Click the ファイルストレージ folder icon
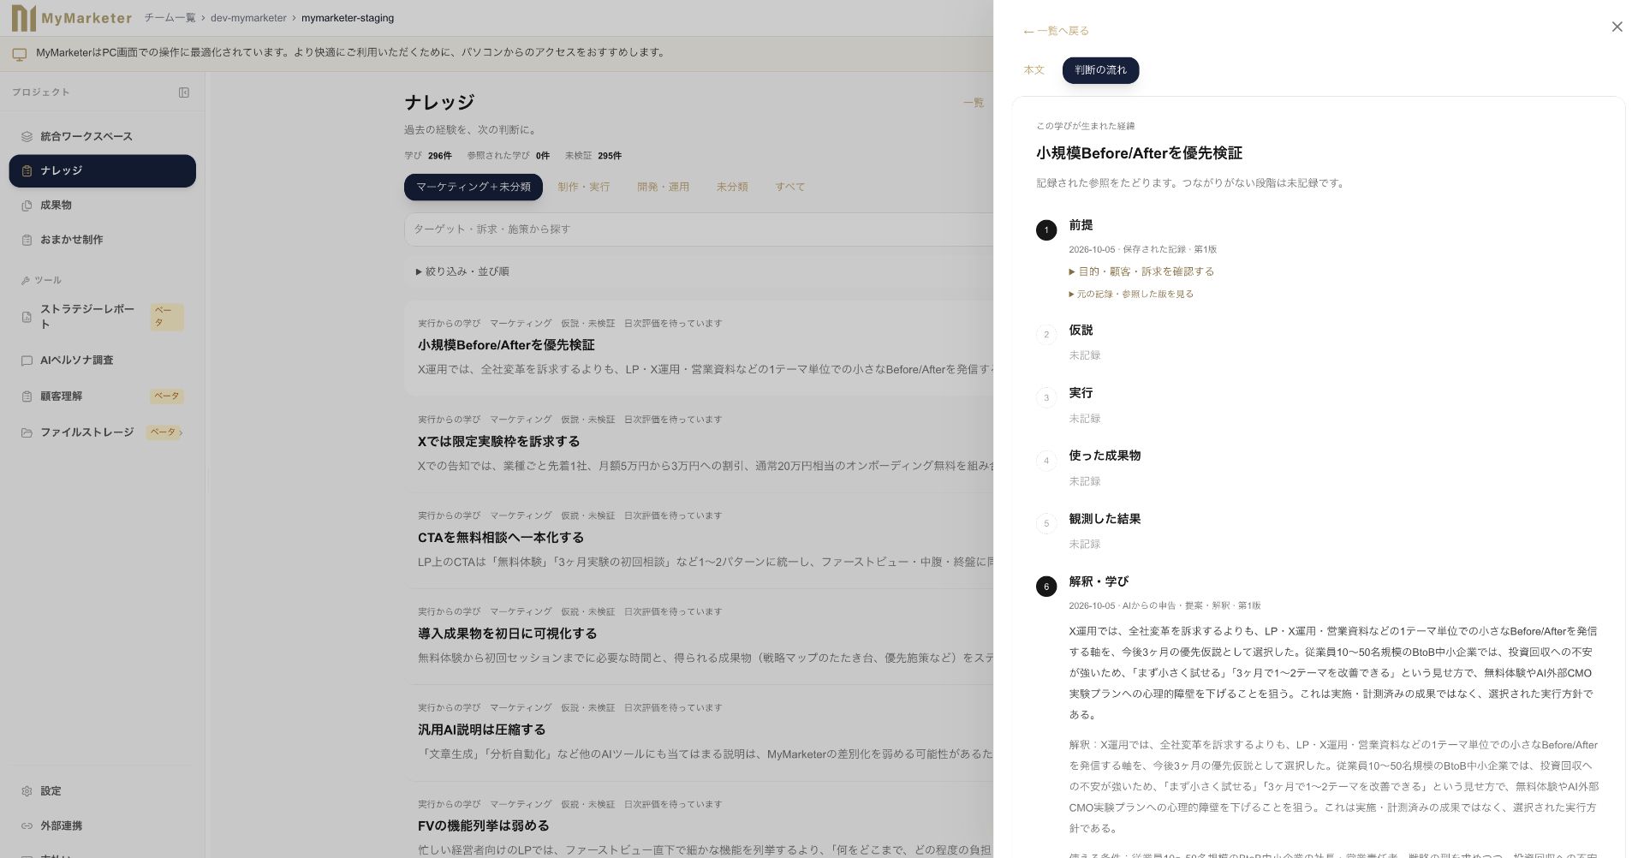Viewport: 1644px width, 858px height. (27, 432)
